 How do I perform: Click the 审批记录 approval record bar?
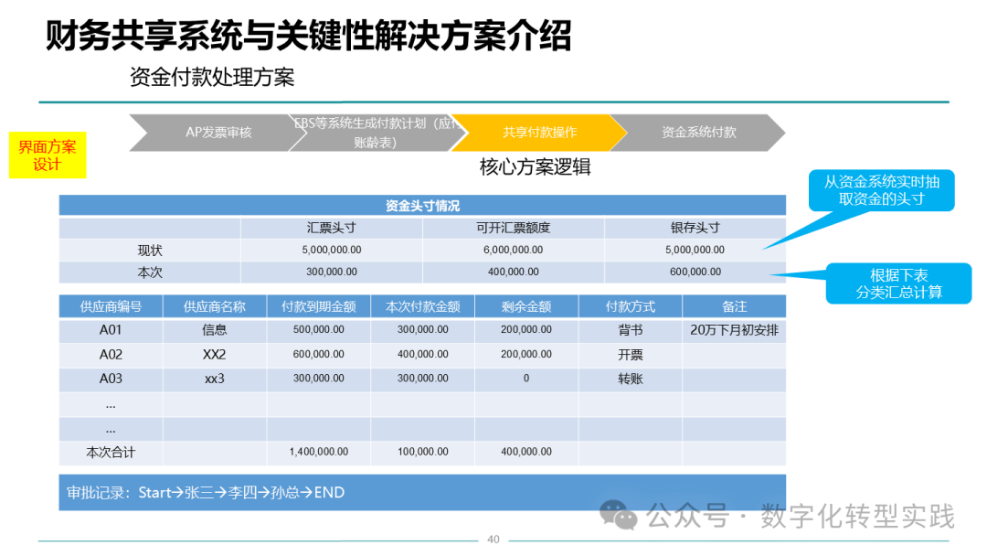point(422,492)
